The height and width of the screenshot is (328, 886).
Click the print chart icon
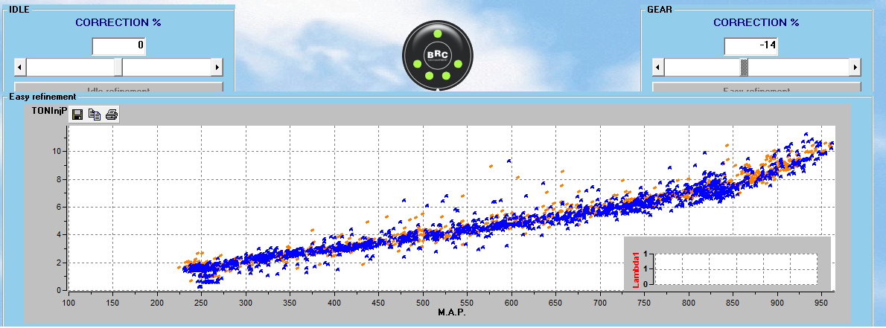(111, 115)
